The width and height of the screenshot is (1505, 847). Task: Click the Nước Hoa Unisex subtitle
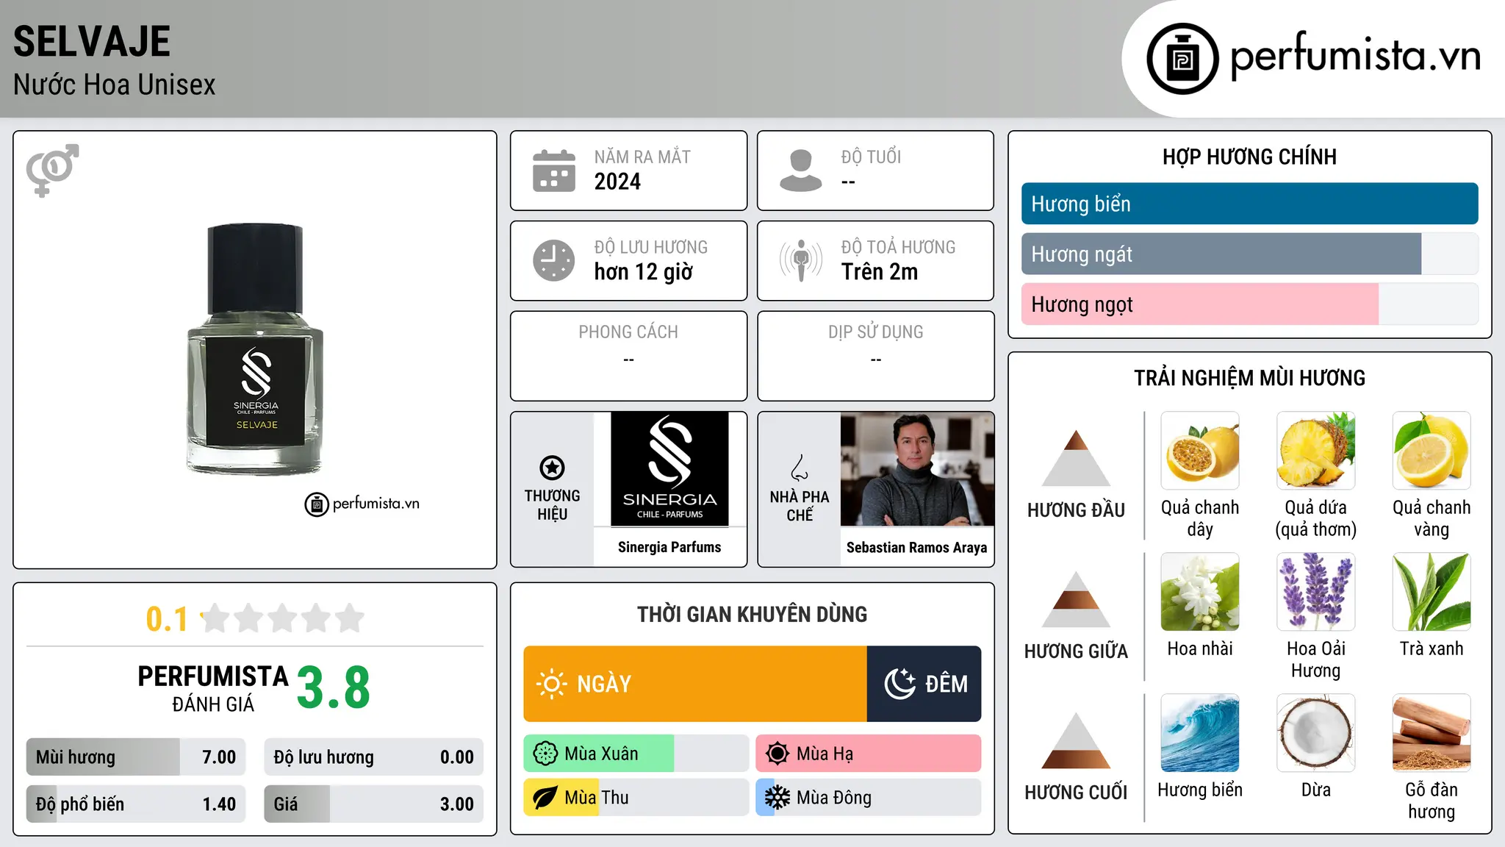click(x=115, y=85)
